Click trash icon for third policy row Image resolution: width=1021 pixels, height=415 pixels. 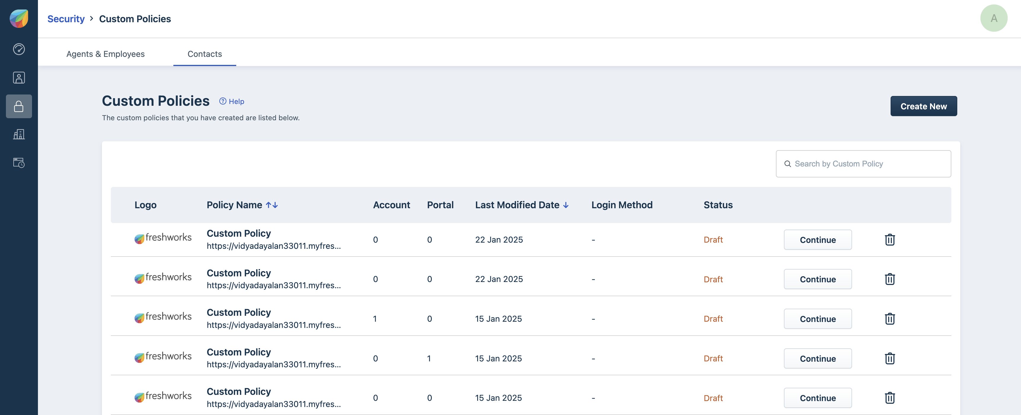(889, 319)
